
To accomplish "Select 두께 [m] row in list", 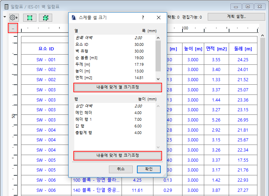I will [115, 64].
